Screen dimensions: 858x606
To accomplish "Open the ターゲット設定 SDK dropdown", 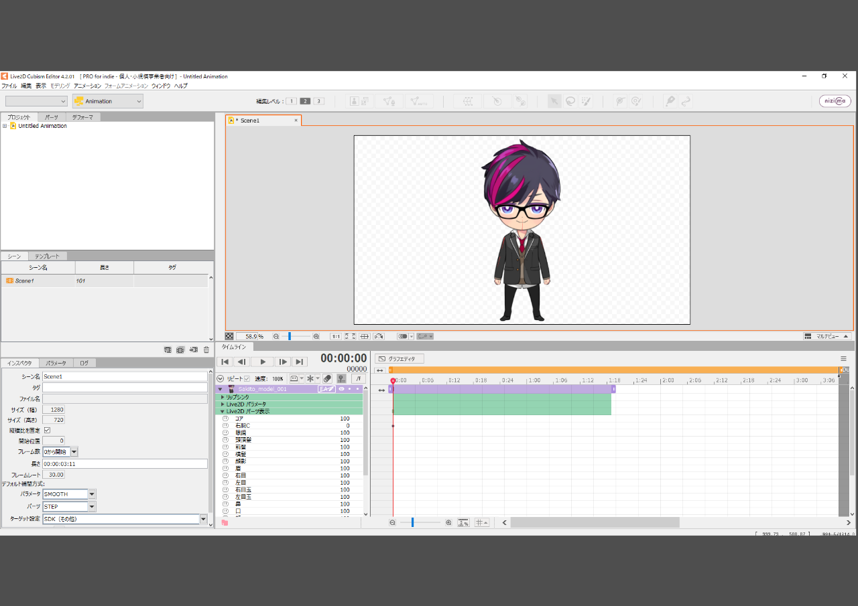I will pyautogui.click(x=203, y=519).
